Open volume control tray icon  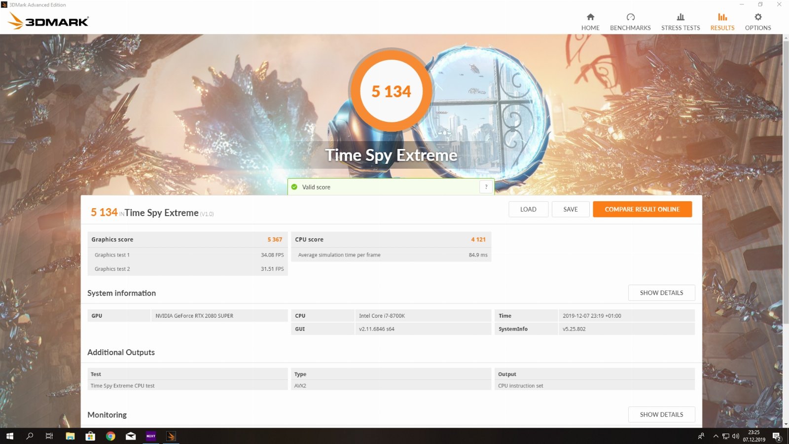pos(736,436)
